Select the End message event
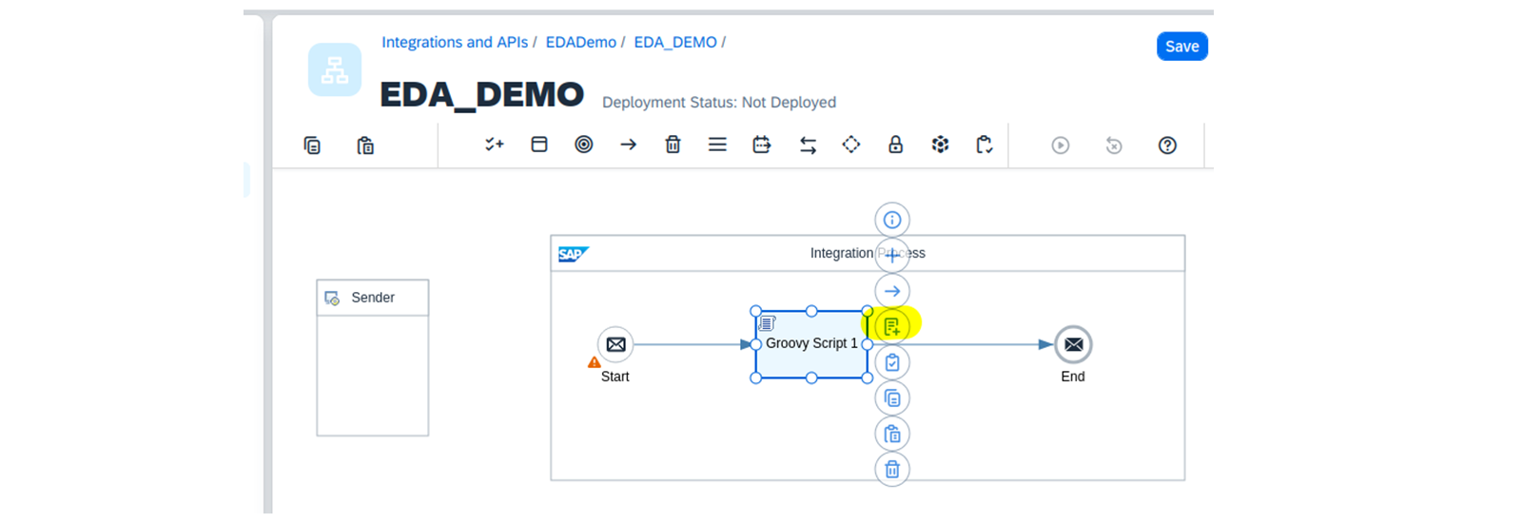 coord(1073,344)
